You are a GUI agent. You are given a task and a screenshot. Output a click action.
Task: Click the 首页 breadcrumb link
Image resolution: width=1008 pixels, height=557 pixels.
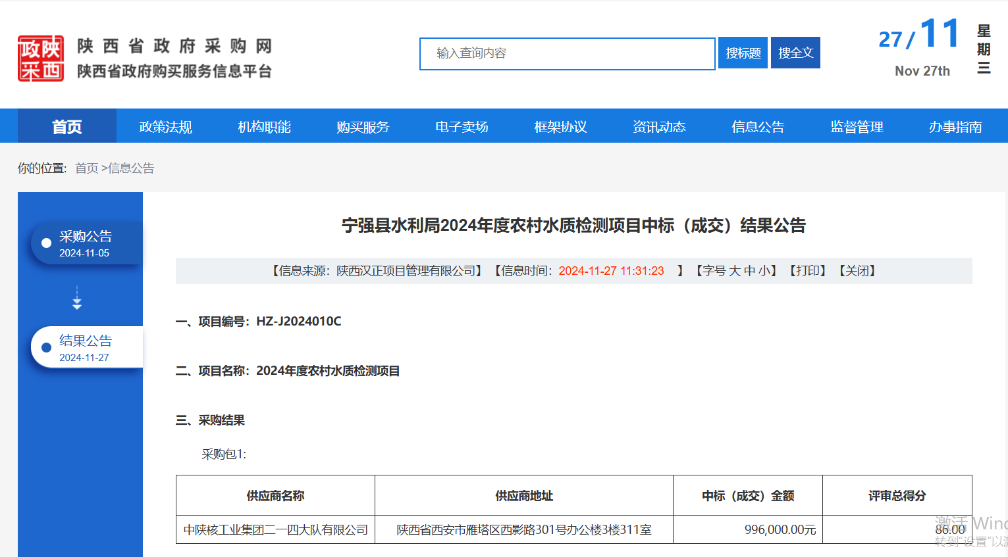(86, 168)
